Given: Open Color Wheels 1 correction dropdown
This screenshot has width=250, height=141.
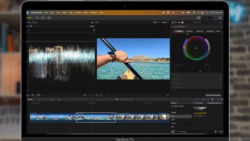Looking at the screenshot, I should 180,27.
